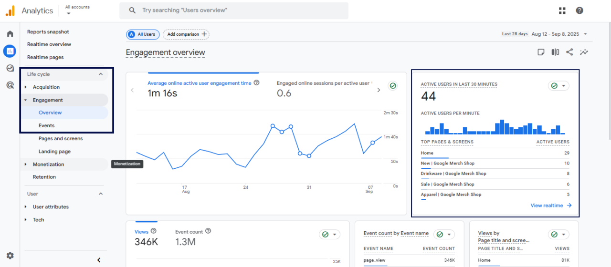Collapse the Engagement menu
The width and height of the screenshot is (611, 267).
(x=26, y=100)
